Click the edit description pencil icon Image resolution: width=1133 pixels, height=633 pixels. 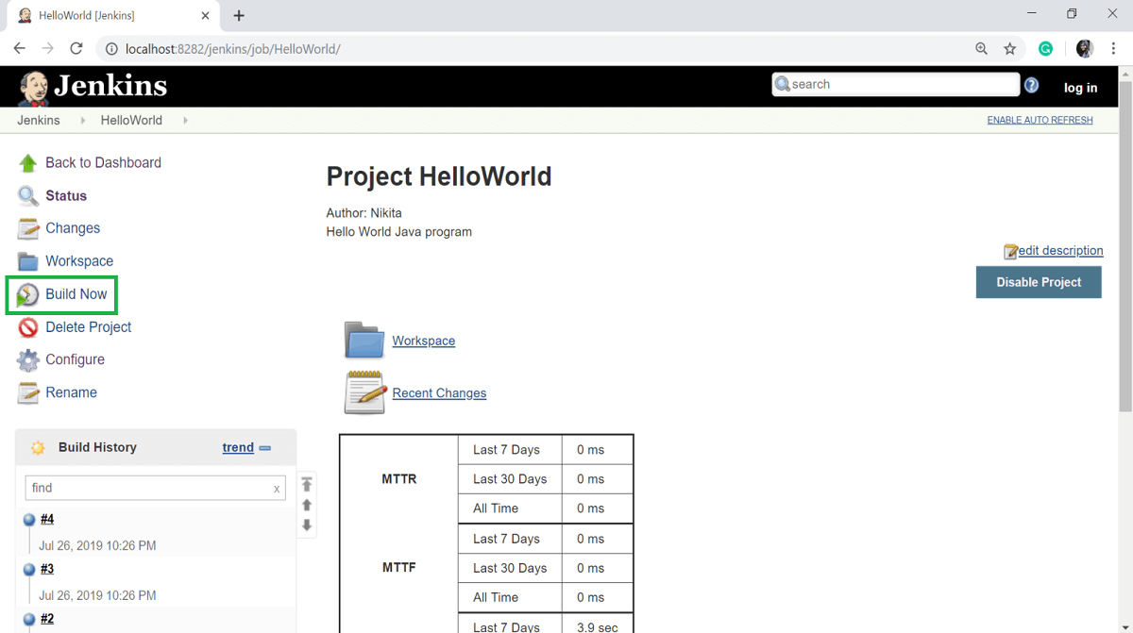tap(1010, 251)
